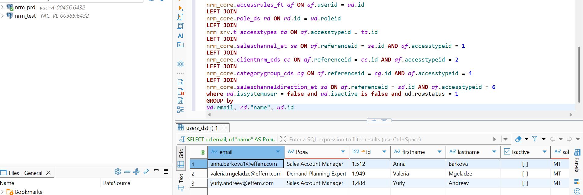The height and width of the screenshot is (195, 583).
Task: Open editor settings gear icon
Action: click(x=180, y=64)
